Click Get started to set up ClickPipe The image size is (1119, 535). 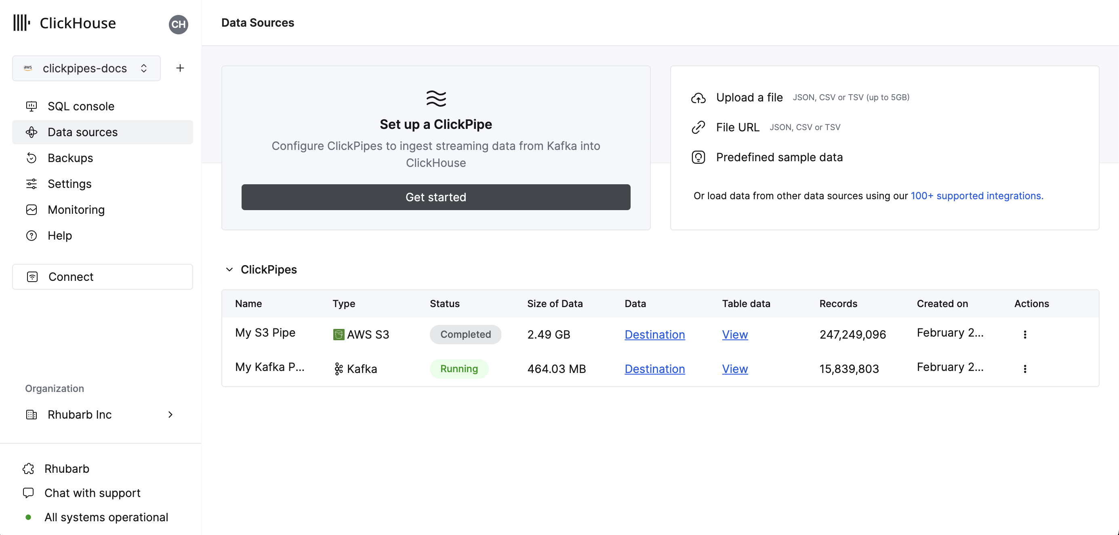(436, 197)
